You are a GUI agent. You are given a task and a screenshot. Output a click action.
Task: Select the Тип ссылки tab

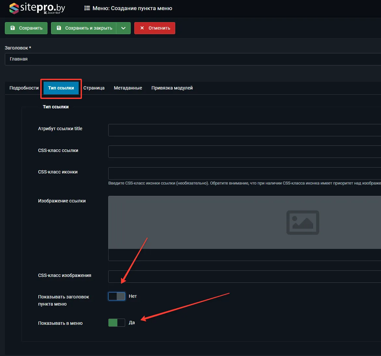(61, 88)
